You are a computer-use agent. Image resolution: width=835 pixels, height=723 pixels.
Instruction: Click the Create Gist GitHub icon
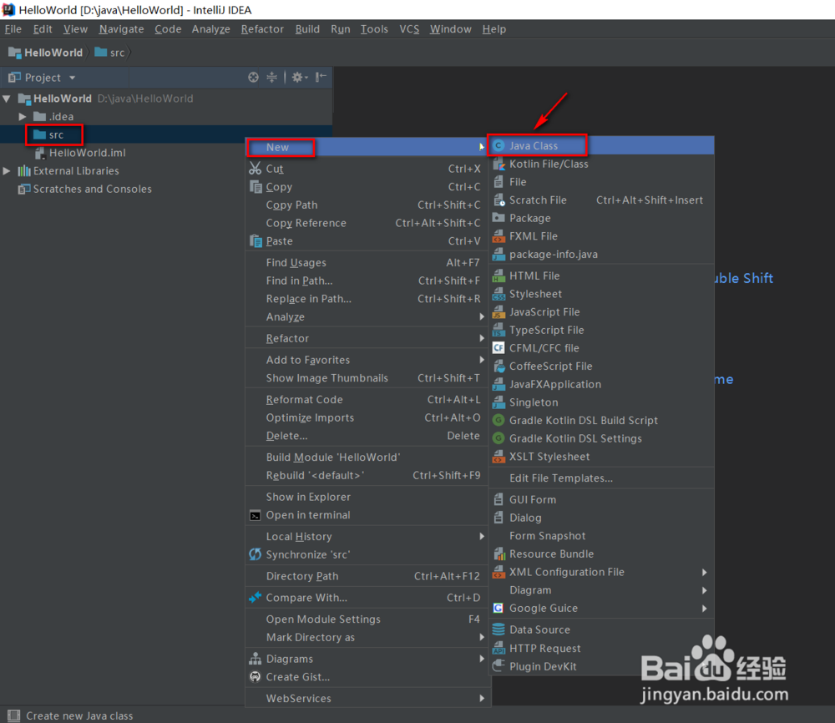pyautogui.click(x=256, y=677)
